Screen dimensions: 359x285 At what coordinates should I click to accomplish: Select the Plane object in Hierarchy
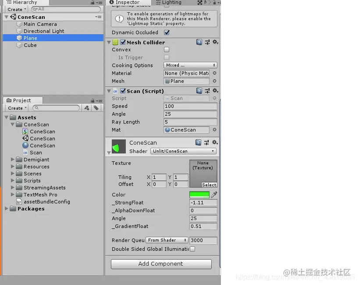(x=53, y=38)
